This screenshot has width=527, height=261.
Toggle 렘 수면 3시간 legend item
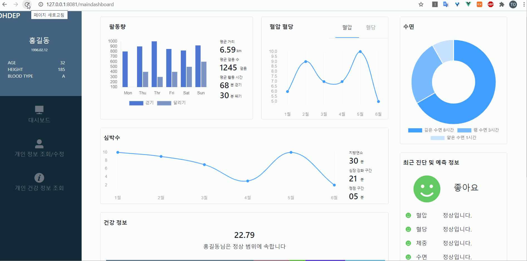click(478, 130)
